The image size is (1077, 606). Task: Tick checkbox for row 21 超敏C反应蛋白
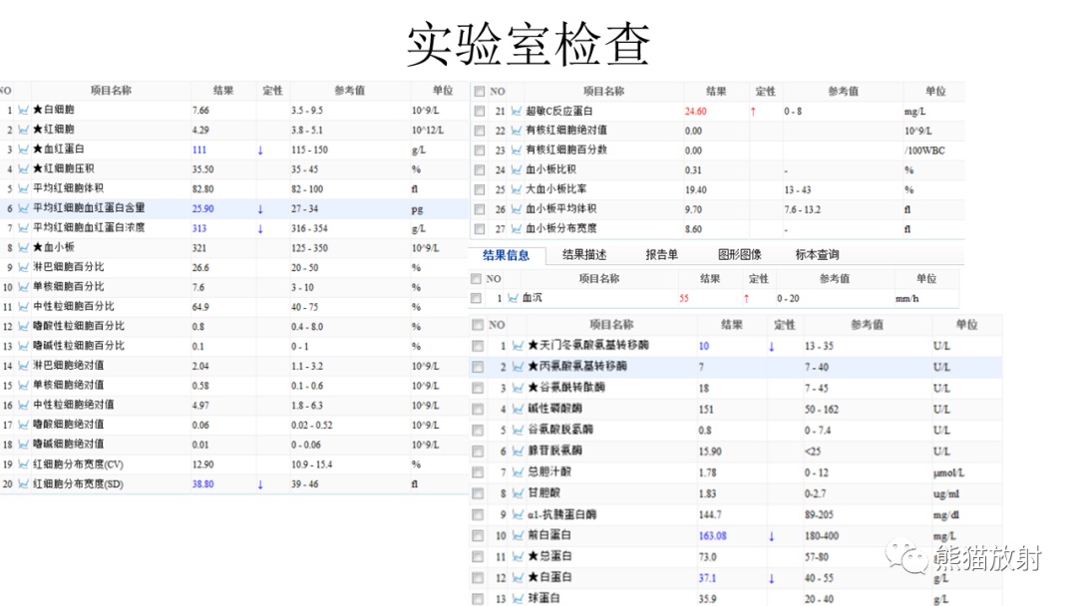click(480, 111)
